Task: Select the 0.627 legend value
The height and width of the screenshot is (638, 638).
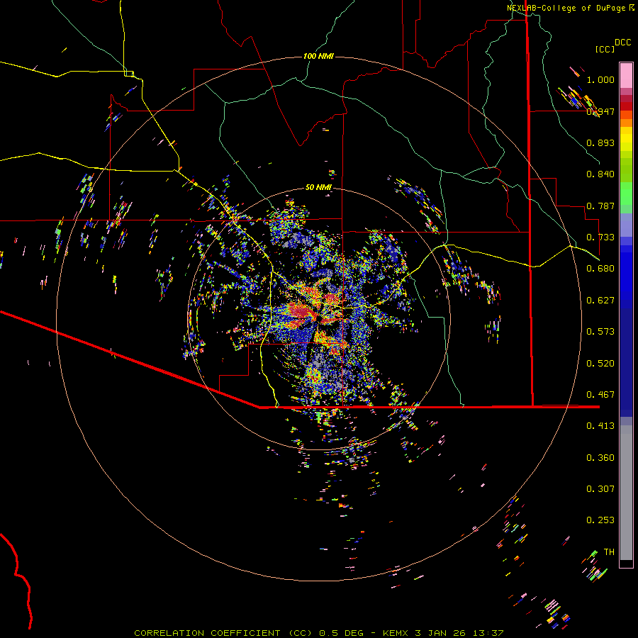Action: pyautogui.click(x=600, y=301)
